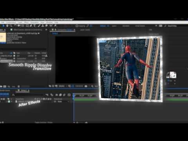Select the Pan Behind anchor tool
188x141 pixels.
(x=23, y=26)
